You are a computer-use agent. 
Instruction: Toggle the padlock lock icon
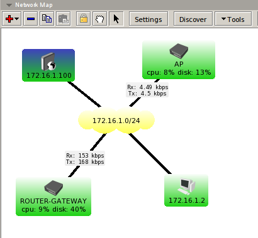(x=83, y=19)
